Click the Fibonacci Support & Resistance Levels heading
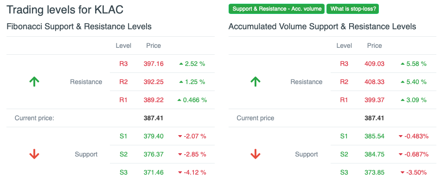 [x=79, y=27]
